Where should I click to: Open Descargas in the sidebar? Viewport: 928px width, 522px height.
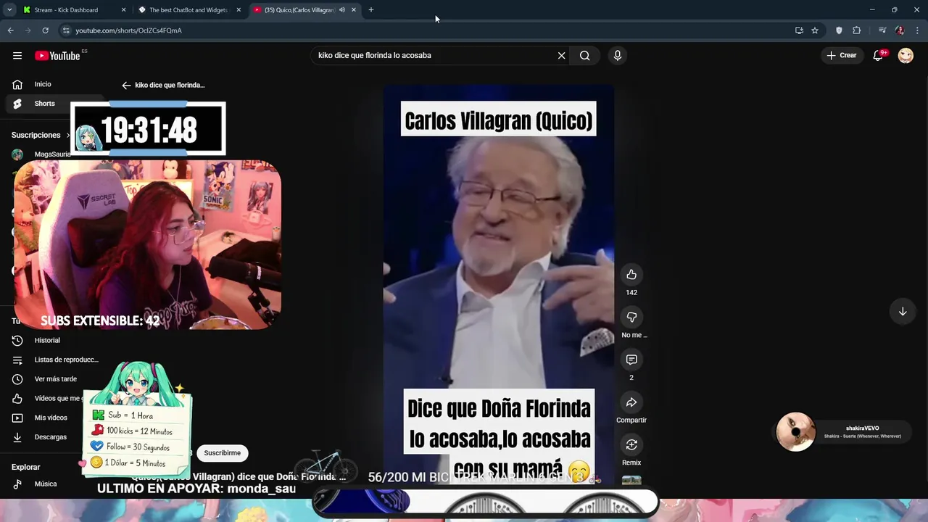pyautogui.click(x=51, y=437)
